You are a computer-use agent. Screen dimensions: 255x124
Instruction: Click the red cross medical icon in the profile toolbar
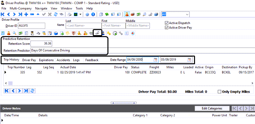click(x=132, y=33)
